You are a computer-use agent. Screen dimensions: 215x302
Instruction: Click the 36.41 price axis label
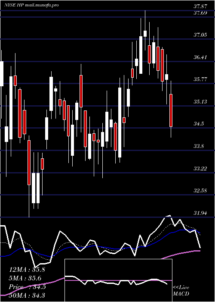200,57
